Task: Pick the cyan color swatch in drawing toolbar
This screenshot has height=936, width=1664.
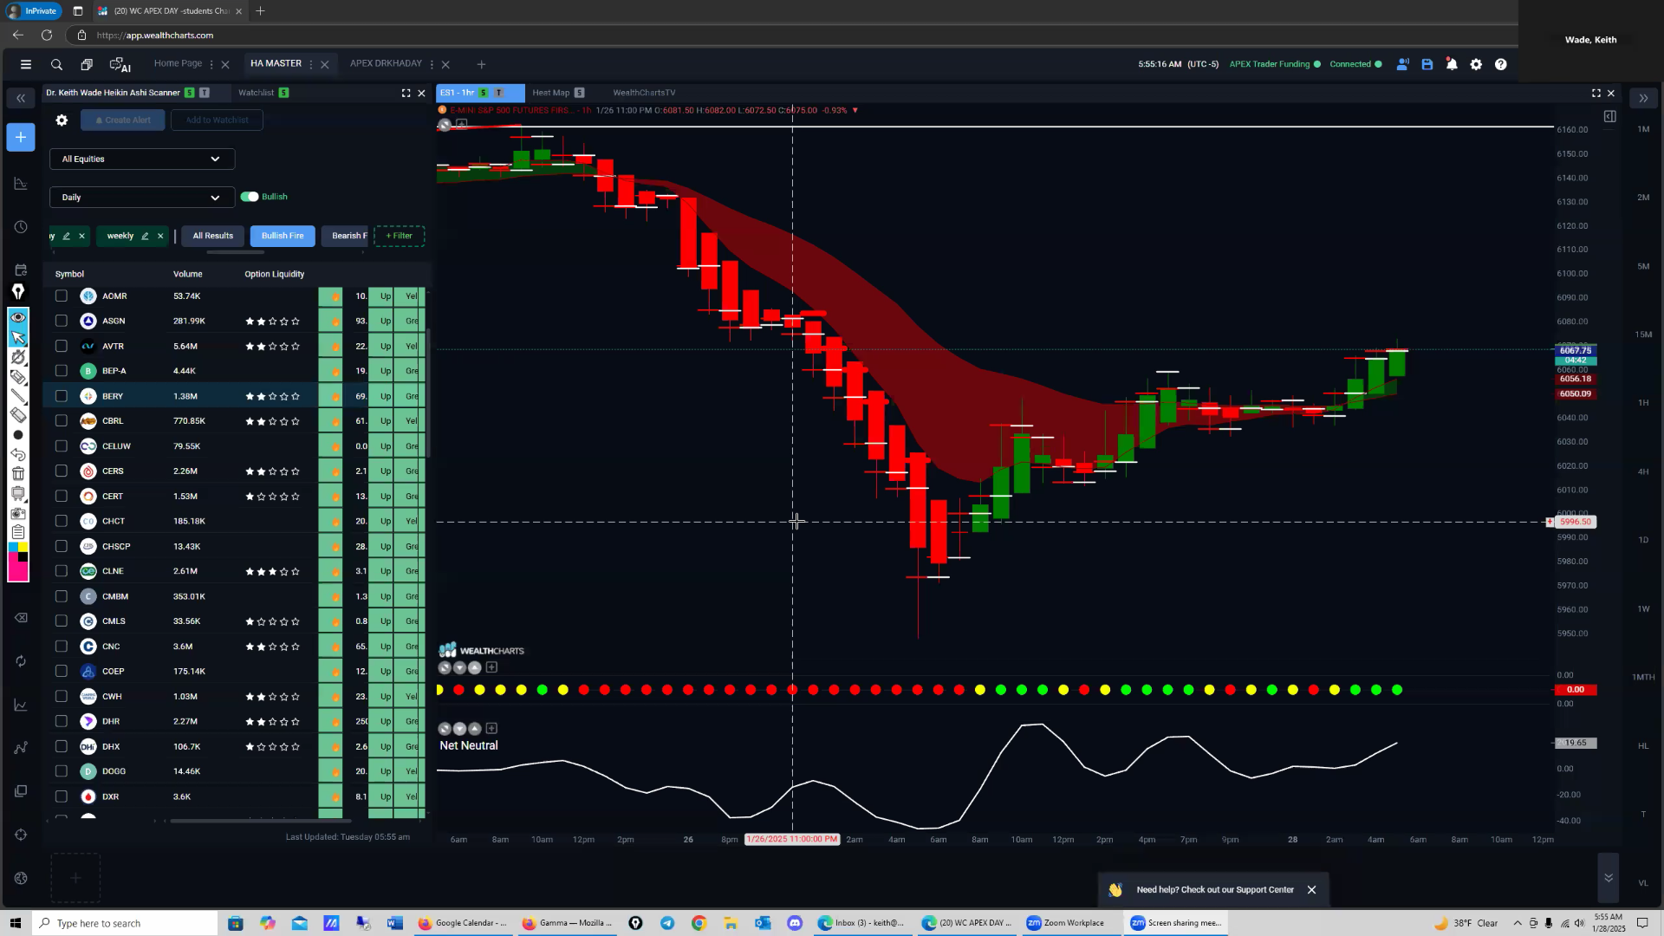Action: click(x=13, y=547)
